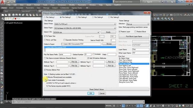Switch to the Express Tools ribbon tab

(77, 8)
